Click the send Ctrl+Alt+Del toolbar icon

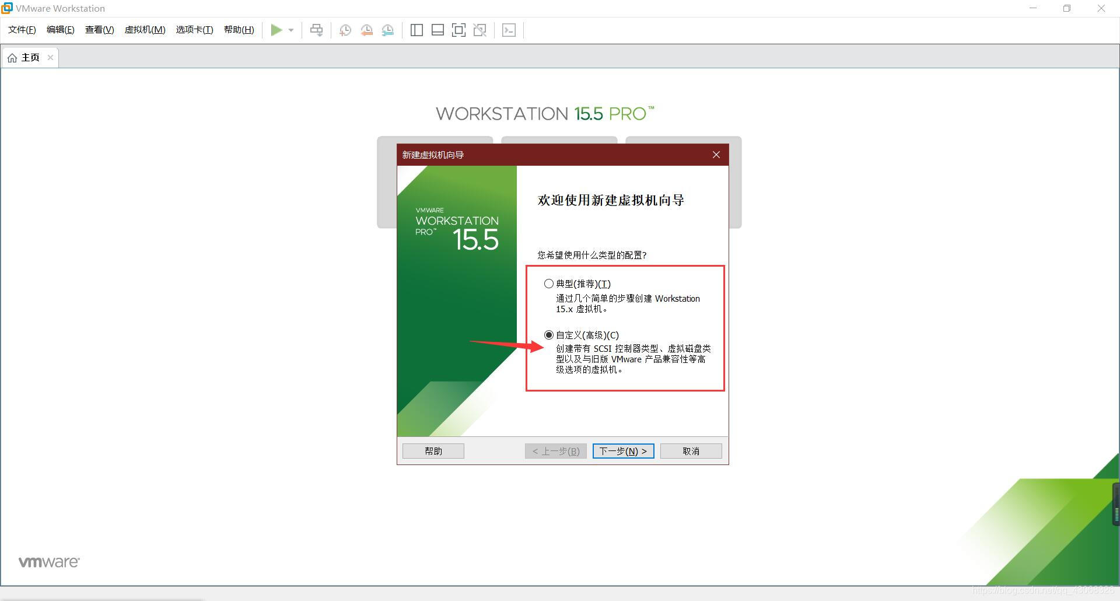[x=316, y=30]
